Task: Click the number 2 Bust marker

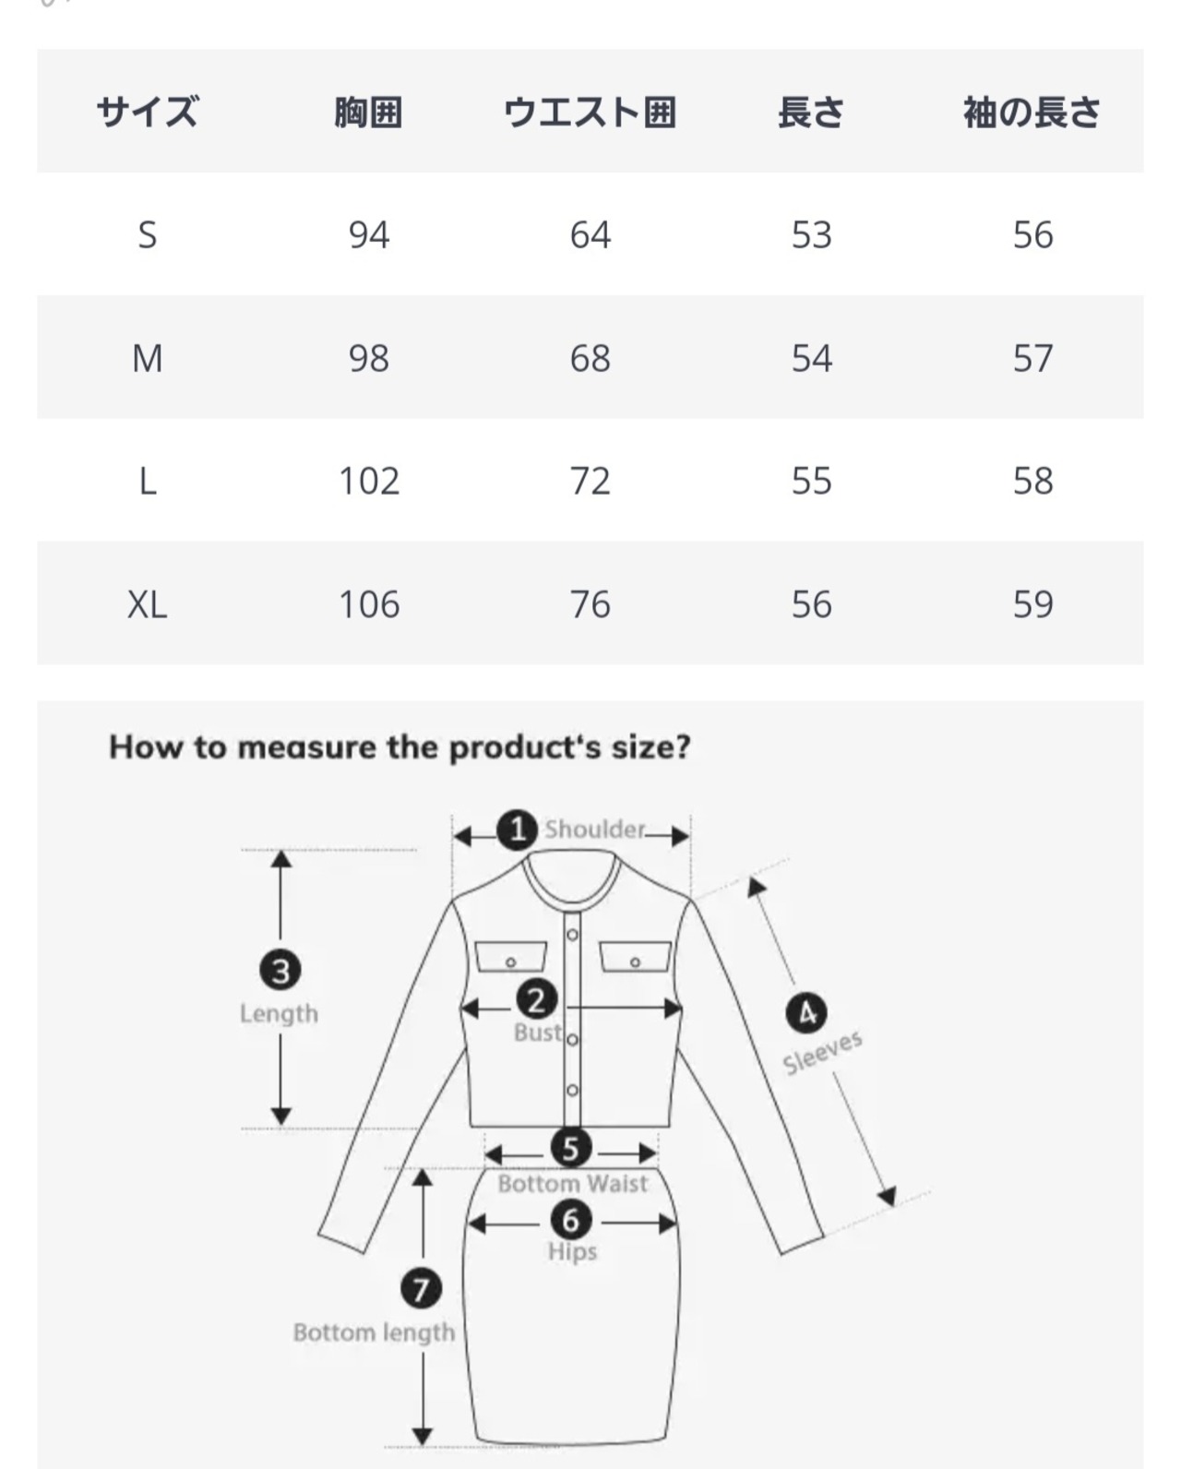Action: tap(536, 999)
